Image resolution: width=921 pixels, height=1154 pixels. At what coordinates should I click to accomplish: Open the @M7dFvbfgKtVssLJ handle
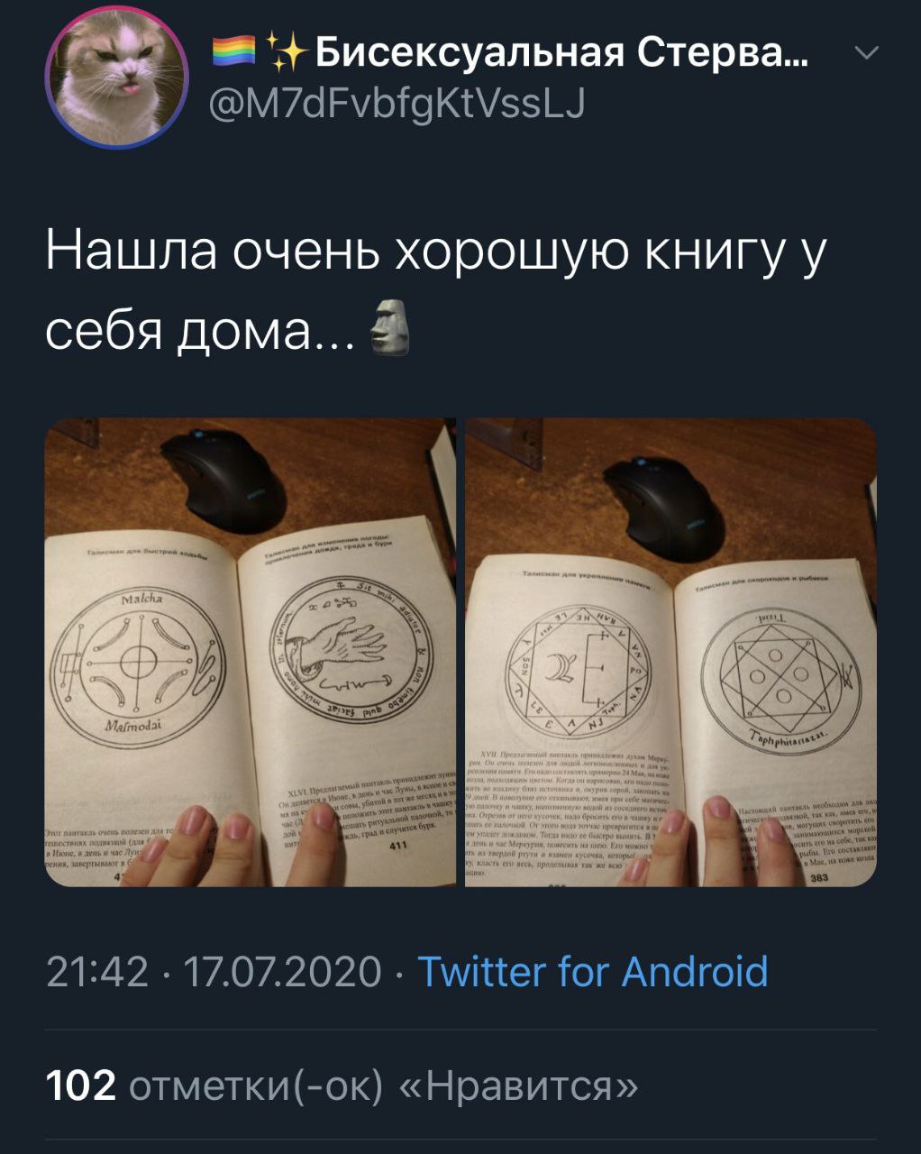click(397, 105)
